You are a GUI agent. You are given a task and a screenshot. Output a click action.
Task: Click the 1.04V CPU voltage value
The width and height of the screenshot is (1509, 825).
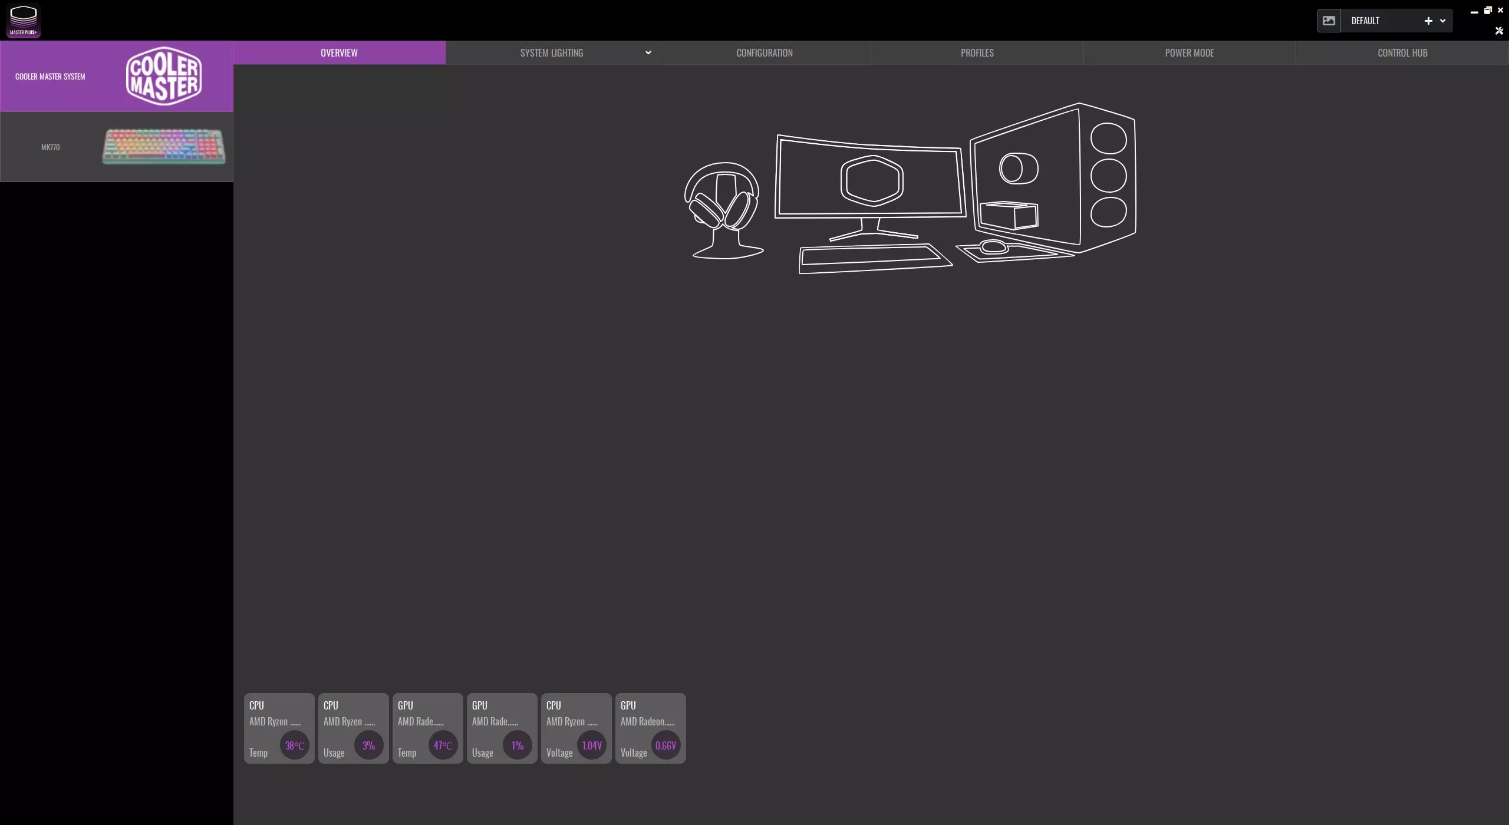coord(592,745)
